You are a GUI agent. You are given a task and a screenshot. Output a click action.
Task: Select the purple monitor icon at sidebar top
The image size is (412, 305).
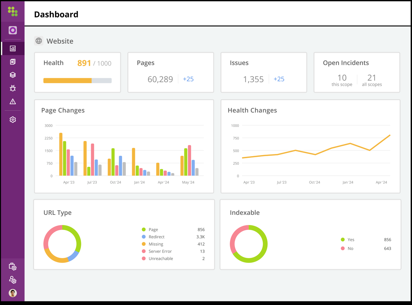[x=12, y=30]
